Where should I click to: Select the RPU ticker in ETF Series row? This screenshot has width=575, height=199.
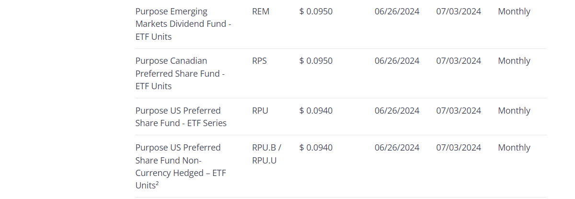[x=260, y=111]
